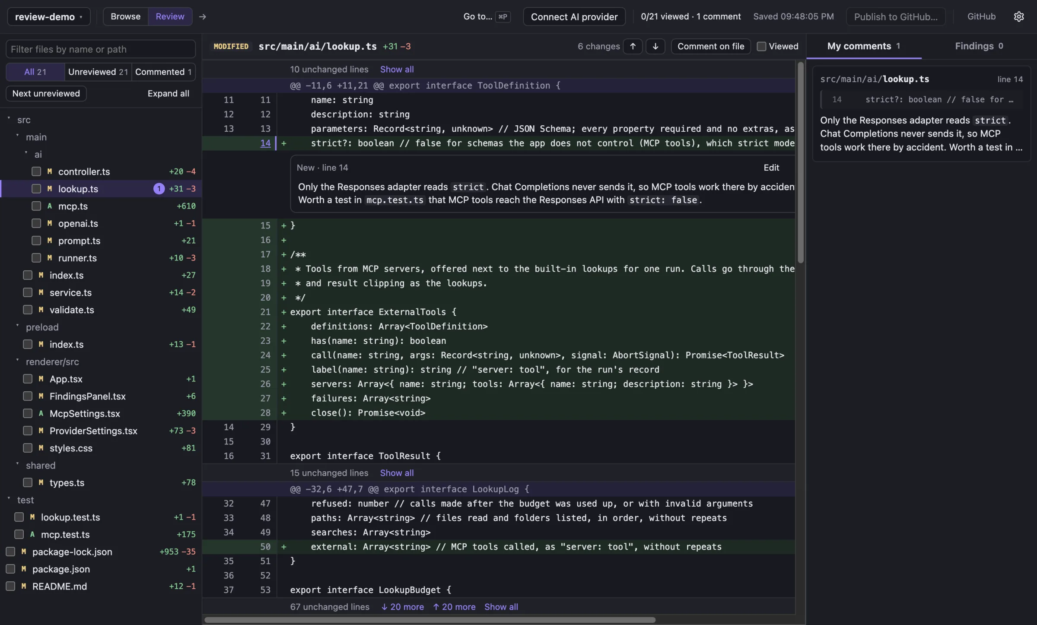Jump to next change with down arrow
The height and width of the screenshot is (625, 1037).
point(655,46)
